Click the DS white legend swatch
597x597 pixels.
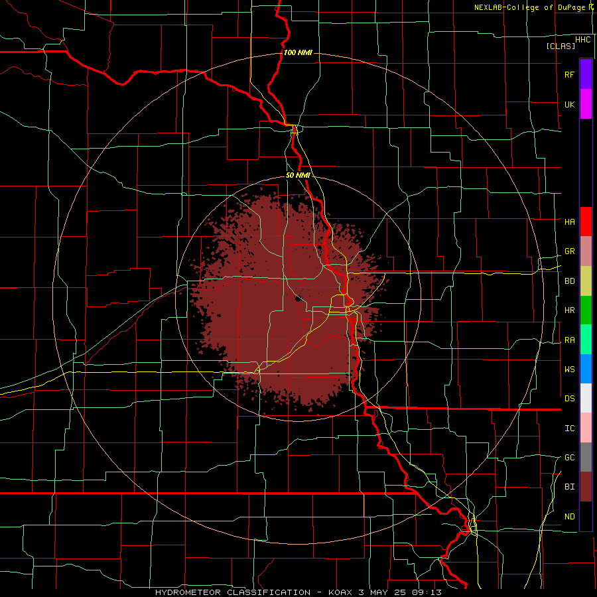tap(586, 398)
